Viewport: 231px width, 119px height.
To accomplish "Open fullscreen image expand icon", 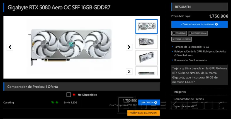I will tap(129, 72).
